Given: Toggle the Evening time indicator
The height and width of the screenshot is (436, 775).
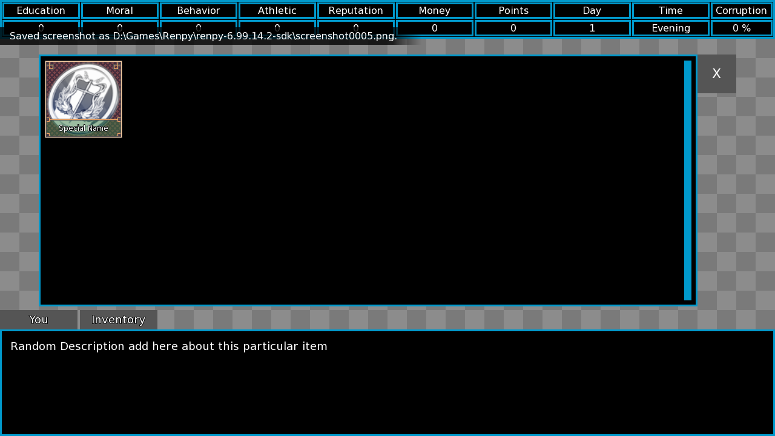Looking at the screenshot, I should (670, 28).
